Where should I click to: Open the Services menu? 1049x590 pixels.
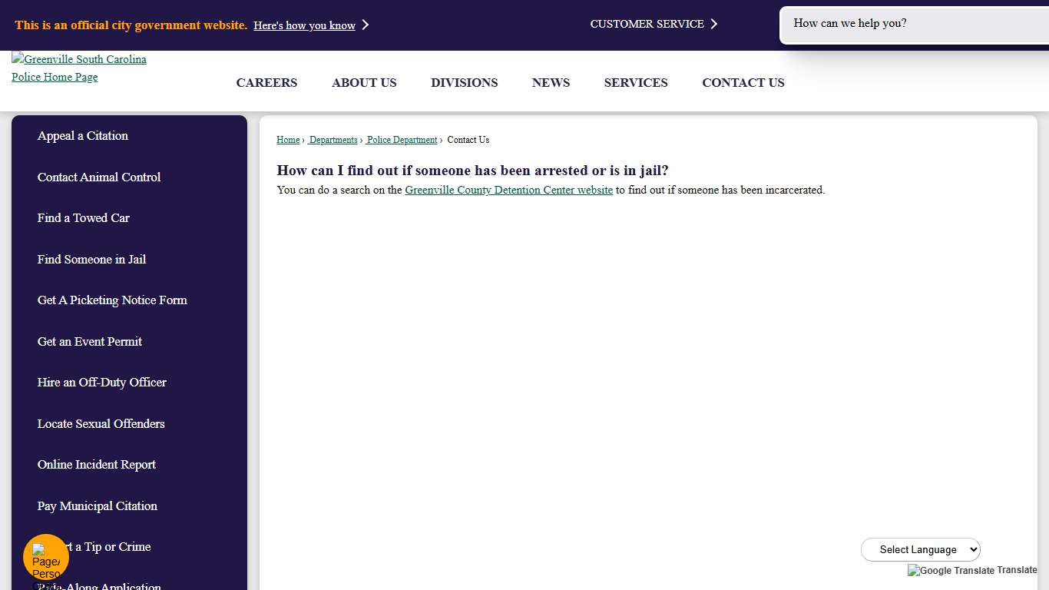tap(635, 83)
